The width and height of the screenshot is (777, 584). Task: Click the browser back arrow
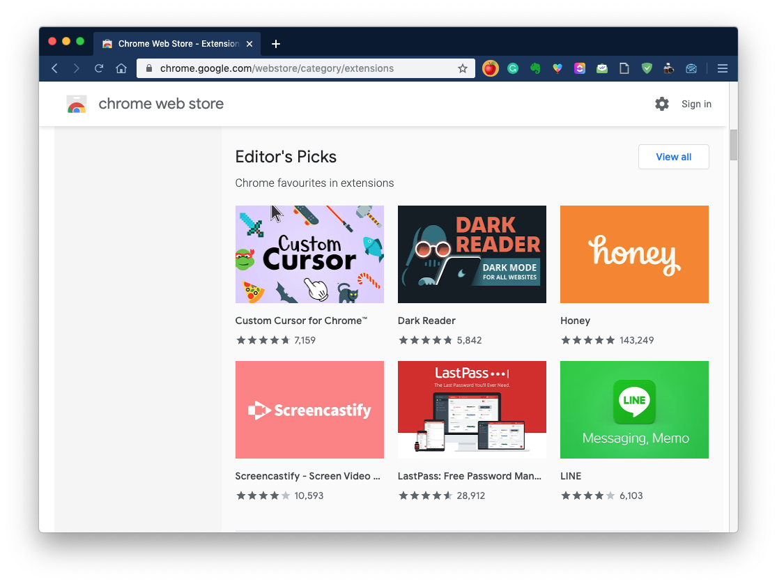[x=55, y=68]
